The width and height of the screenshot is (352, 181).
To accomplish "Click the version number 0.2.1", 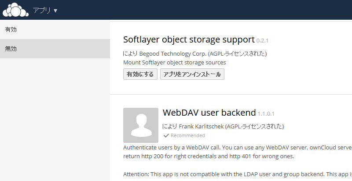I will [x=262, y=41].
